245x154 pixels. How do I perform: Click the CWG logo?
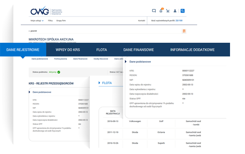pyautogui.click(x=40, y=11)
